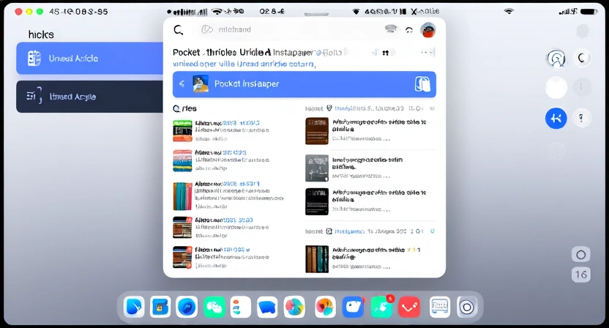Screen dimensions: 609x328
Task: Open the article with the green and orange thumbnail
Action: tap(221, 130)
